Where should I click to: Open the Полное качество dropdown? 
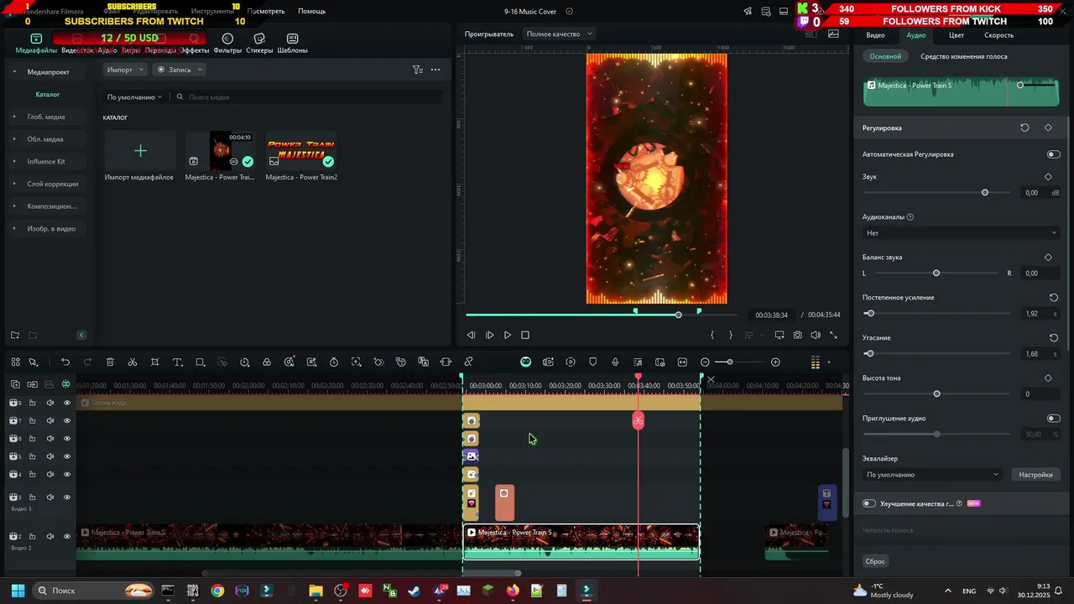tap(559, 34)
